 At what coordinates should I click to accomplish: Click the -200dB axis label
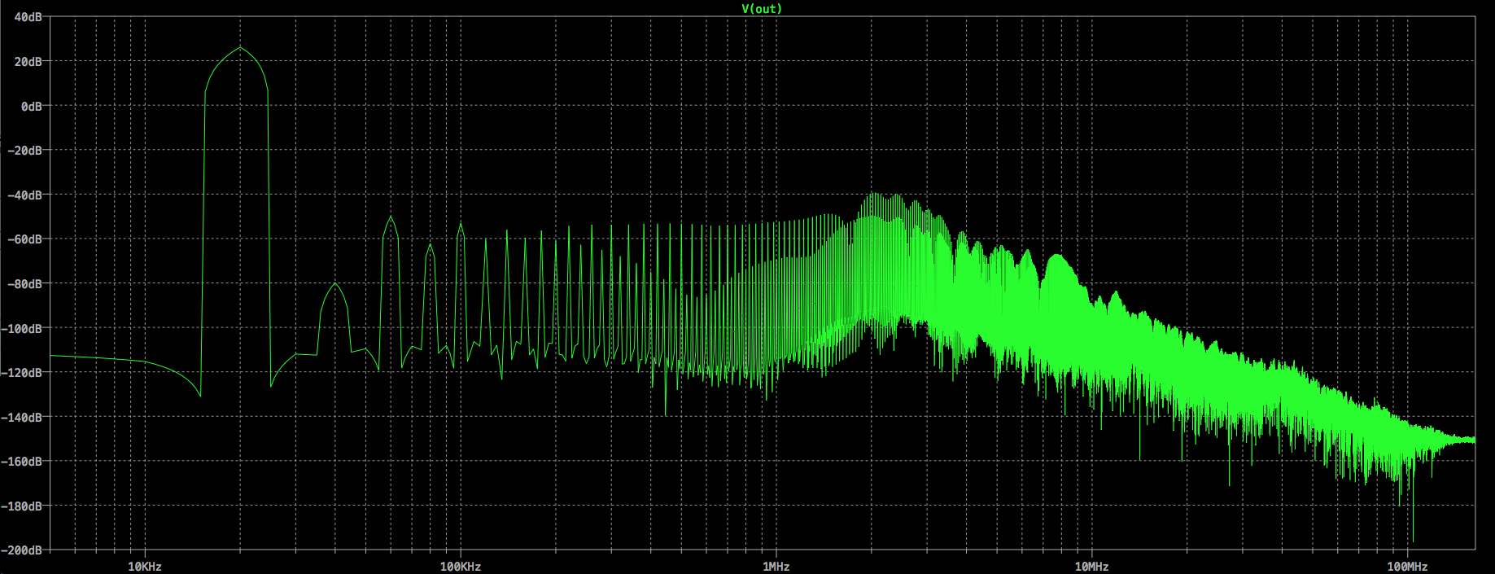coord(22,550)
